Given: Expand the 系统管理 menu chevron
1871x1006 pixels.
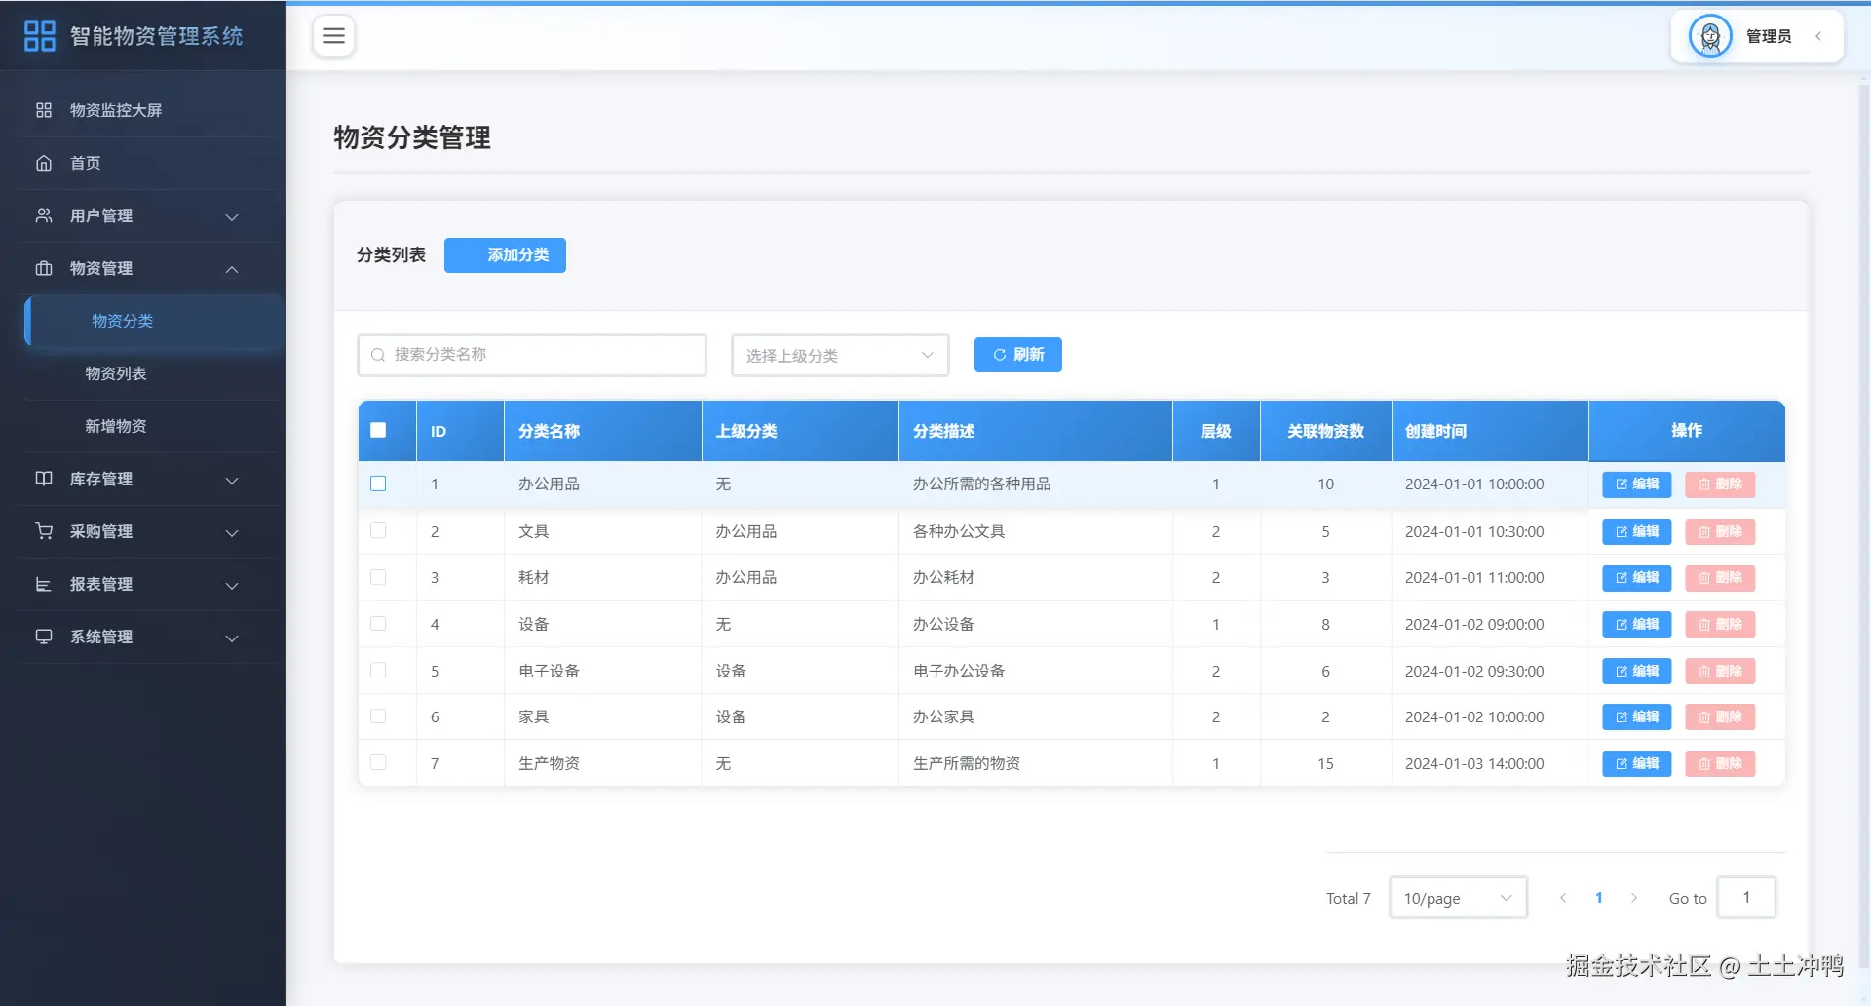Looking at the screenshot, I should pos(232,638).
